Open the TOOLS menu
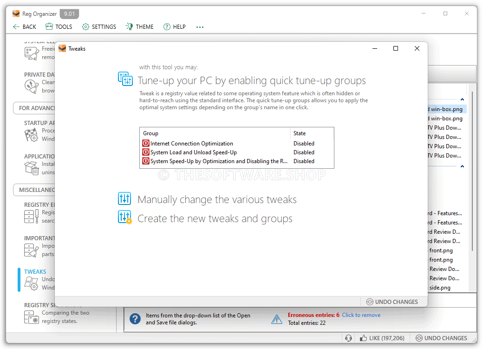This screenshot has width=483, height=349. click(59, 27)
